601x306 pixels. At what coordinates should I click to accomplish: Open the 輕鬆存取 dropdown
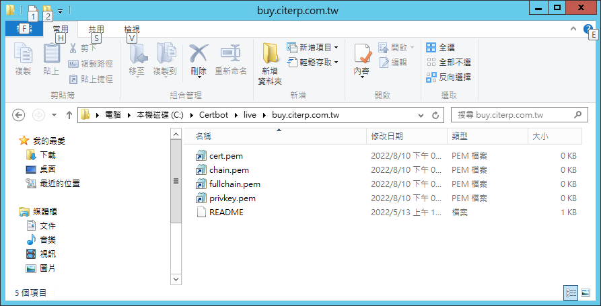tap(312, 63)
